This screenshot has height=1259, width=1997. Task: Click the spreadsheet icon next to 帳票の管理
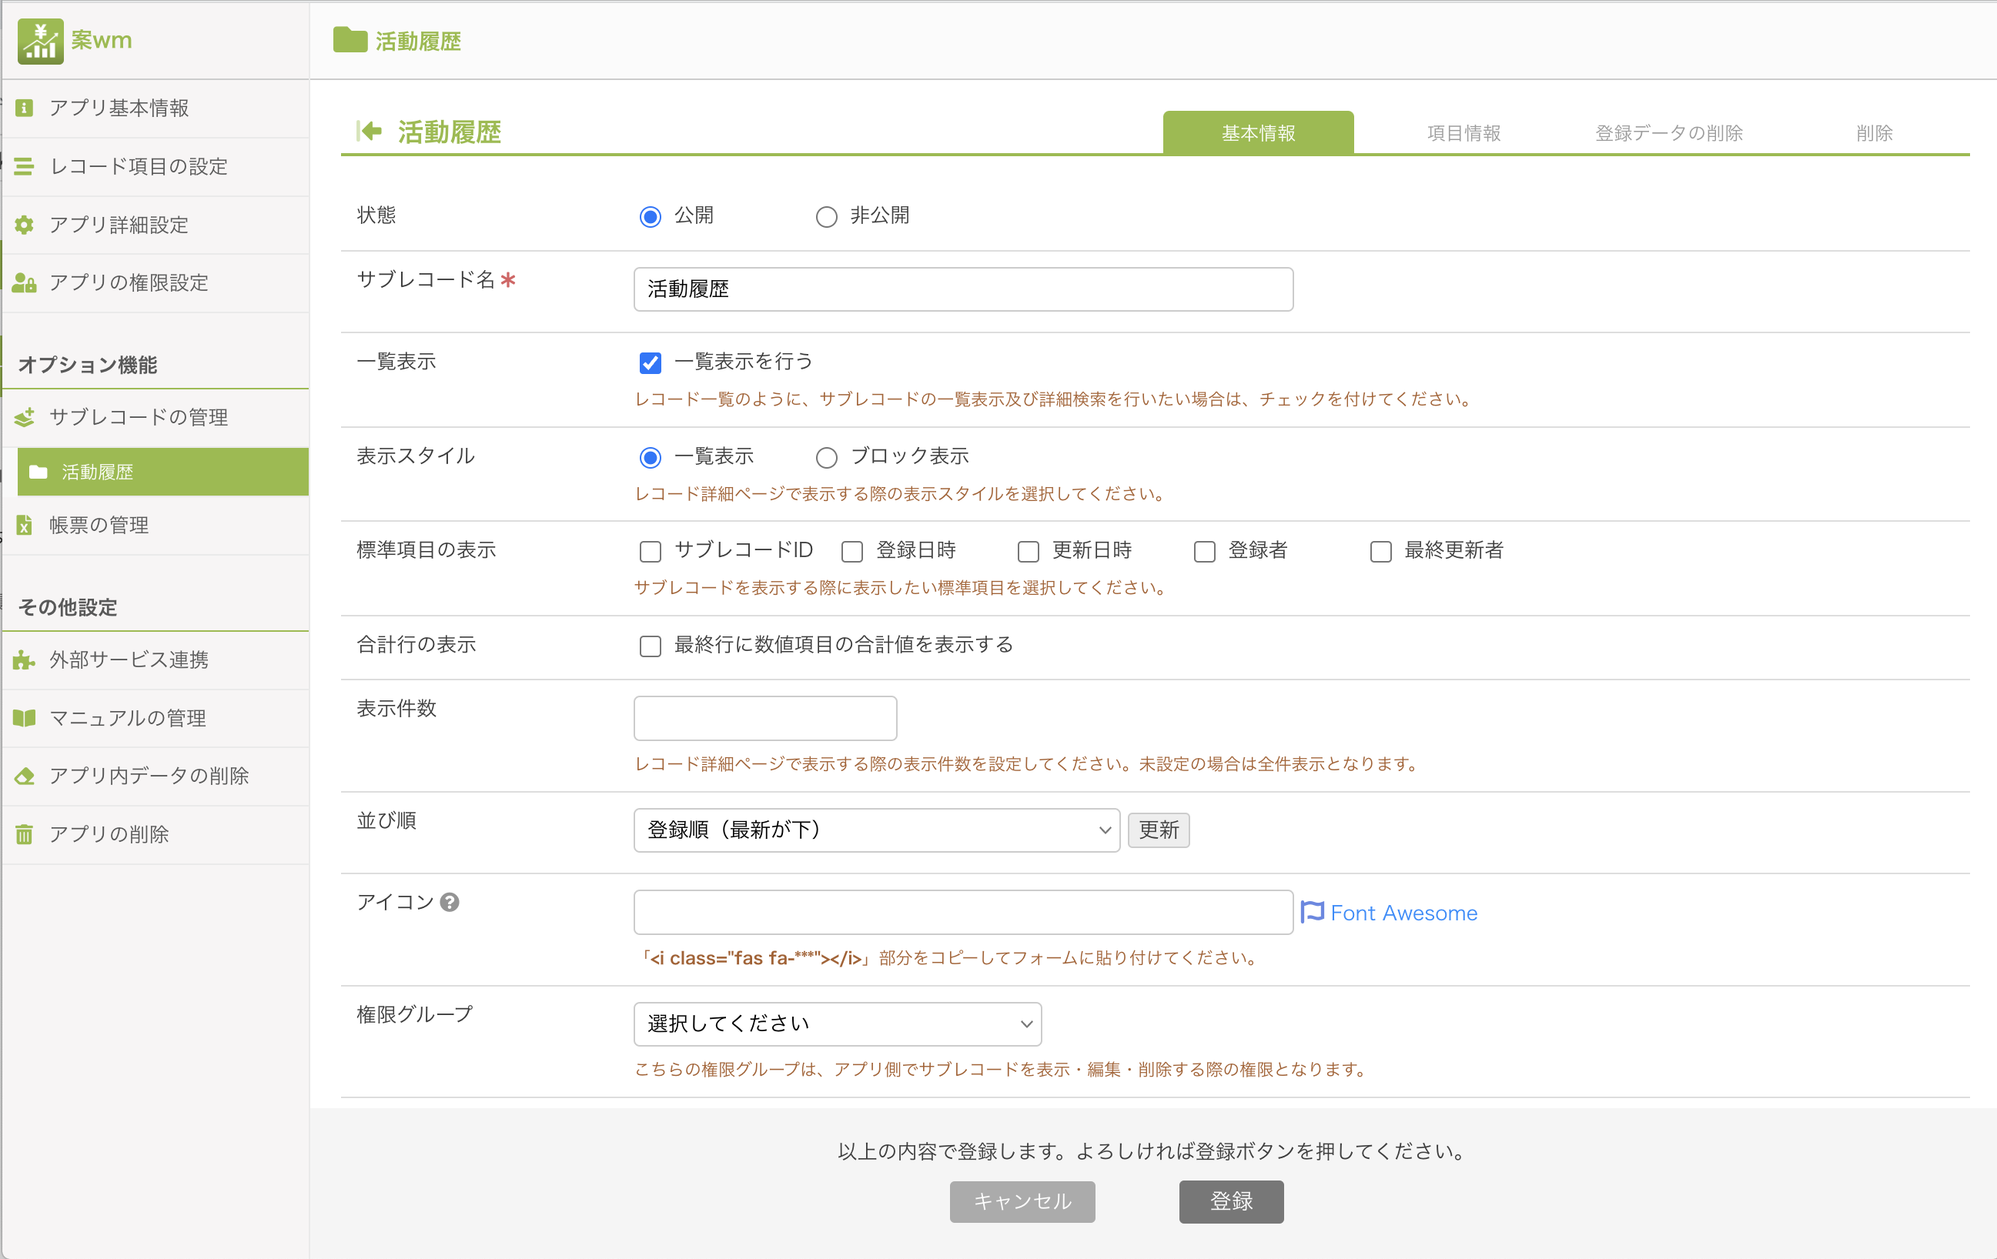(24, 525)
